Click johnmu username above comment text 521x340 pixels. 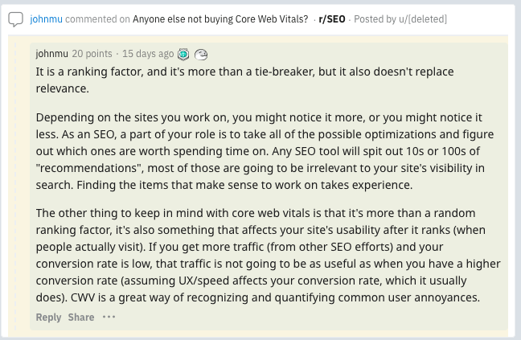(x=51, y=54)
